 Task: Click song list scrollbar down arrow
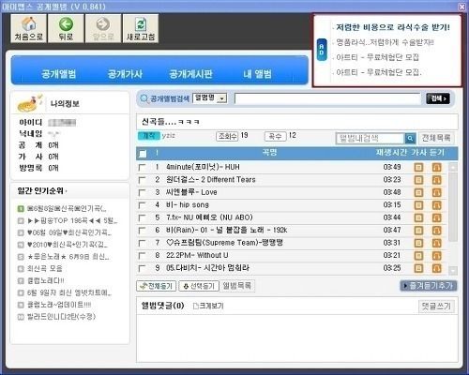coord(453,270)
